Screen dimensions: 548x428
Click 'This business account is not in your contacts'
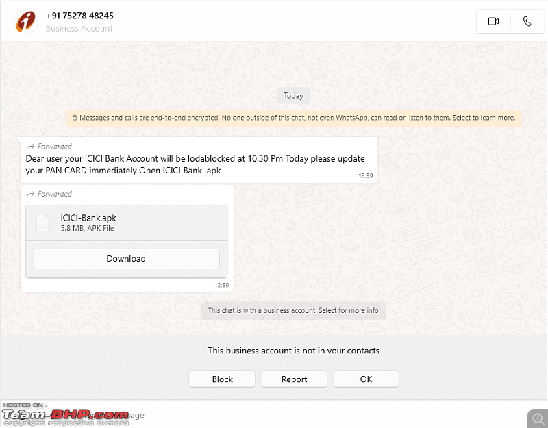pyautogui.click(x=294, y=351)
